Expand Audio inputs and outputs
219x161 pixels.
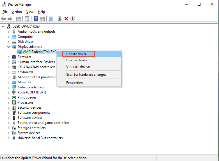8,32
